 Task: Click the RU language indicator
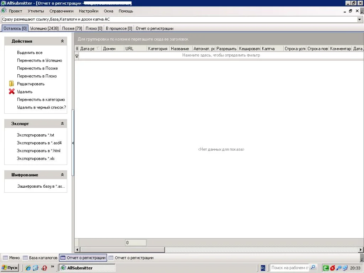pyautogui.click(x=263, y=268)
